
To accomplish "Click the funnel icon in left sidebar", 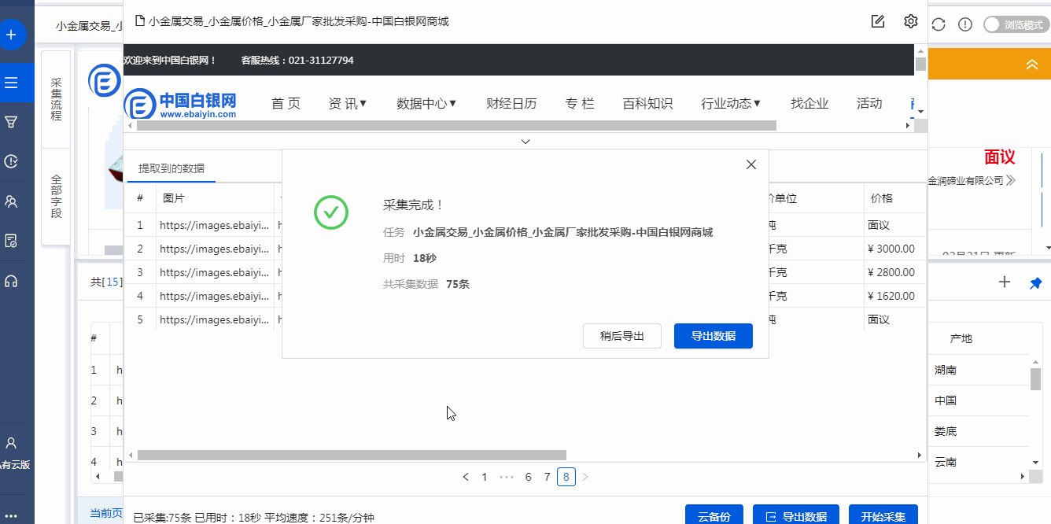I will (11, 122).
